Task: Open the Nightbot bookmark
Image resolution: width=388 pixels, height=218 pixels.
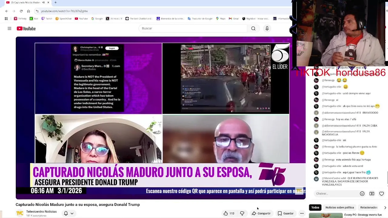Action: click(256, 19)
